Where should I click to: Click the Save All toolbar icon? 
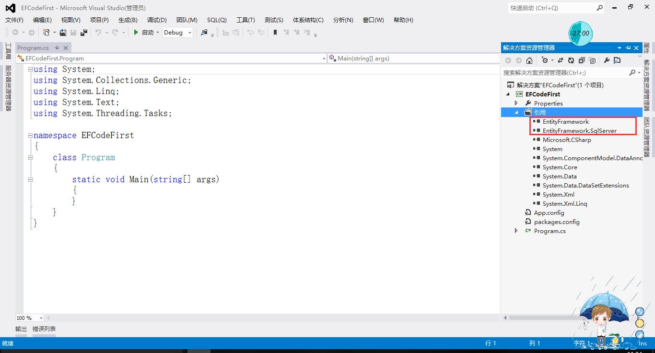coord(84,32)
